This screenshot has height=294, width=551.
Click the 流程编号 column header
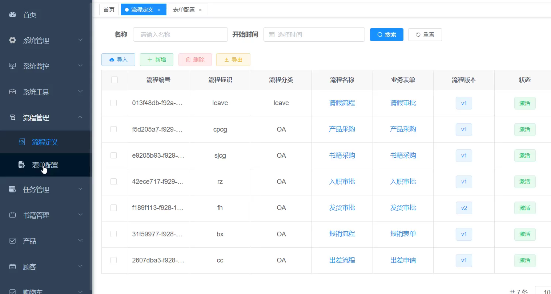coord(158,80)
